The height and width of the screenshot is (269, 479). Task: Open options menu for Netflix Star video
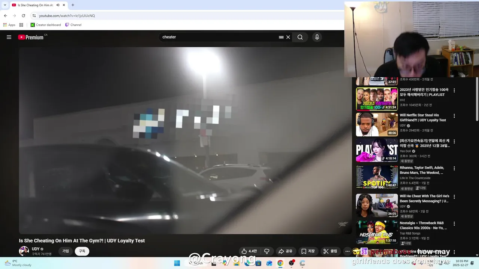coord(454,116)
